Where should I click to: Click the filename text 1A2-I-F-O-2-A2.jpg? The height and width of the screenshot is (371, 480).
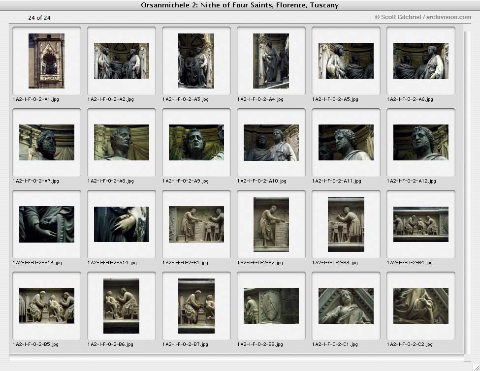110,99
